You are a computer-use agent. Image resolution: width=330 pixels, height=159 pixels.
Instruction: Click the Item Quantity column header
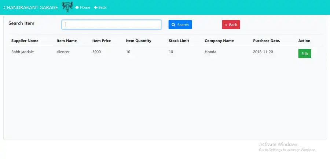point(138,41)
